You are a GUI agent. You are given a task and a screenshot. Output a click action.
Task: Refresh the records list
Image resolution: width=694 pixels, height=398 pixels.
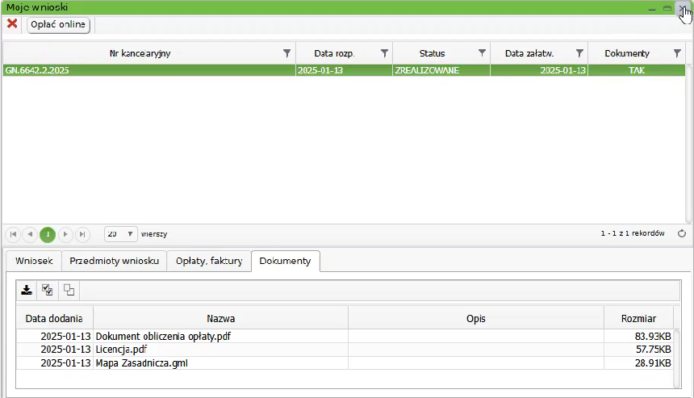pyautogui.click(x=681, y=234)
